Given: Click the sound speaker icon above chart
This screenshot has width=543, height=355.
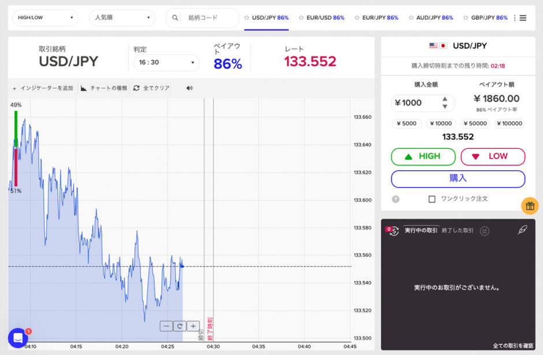Looking at the screenshot, I should 189,88.
